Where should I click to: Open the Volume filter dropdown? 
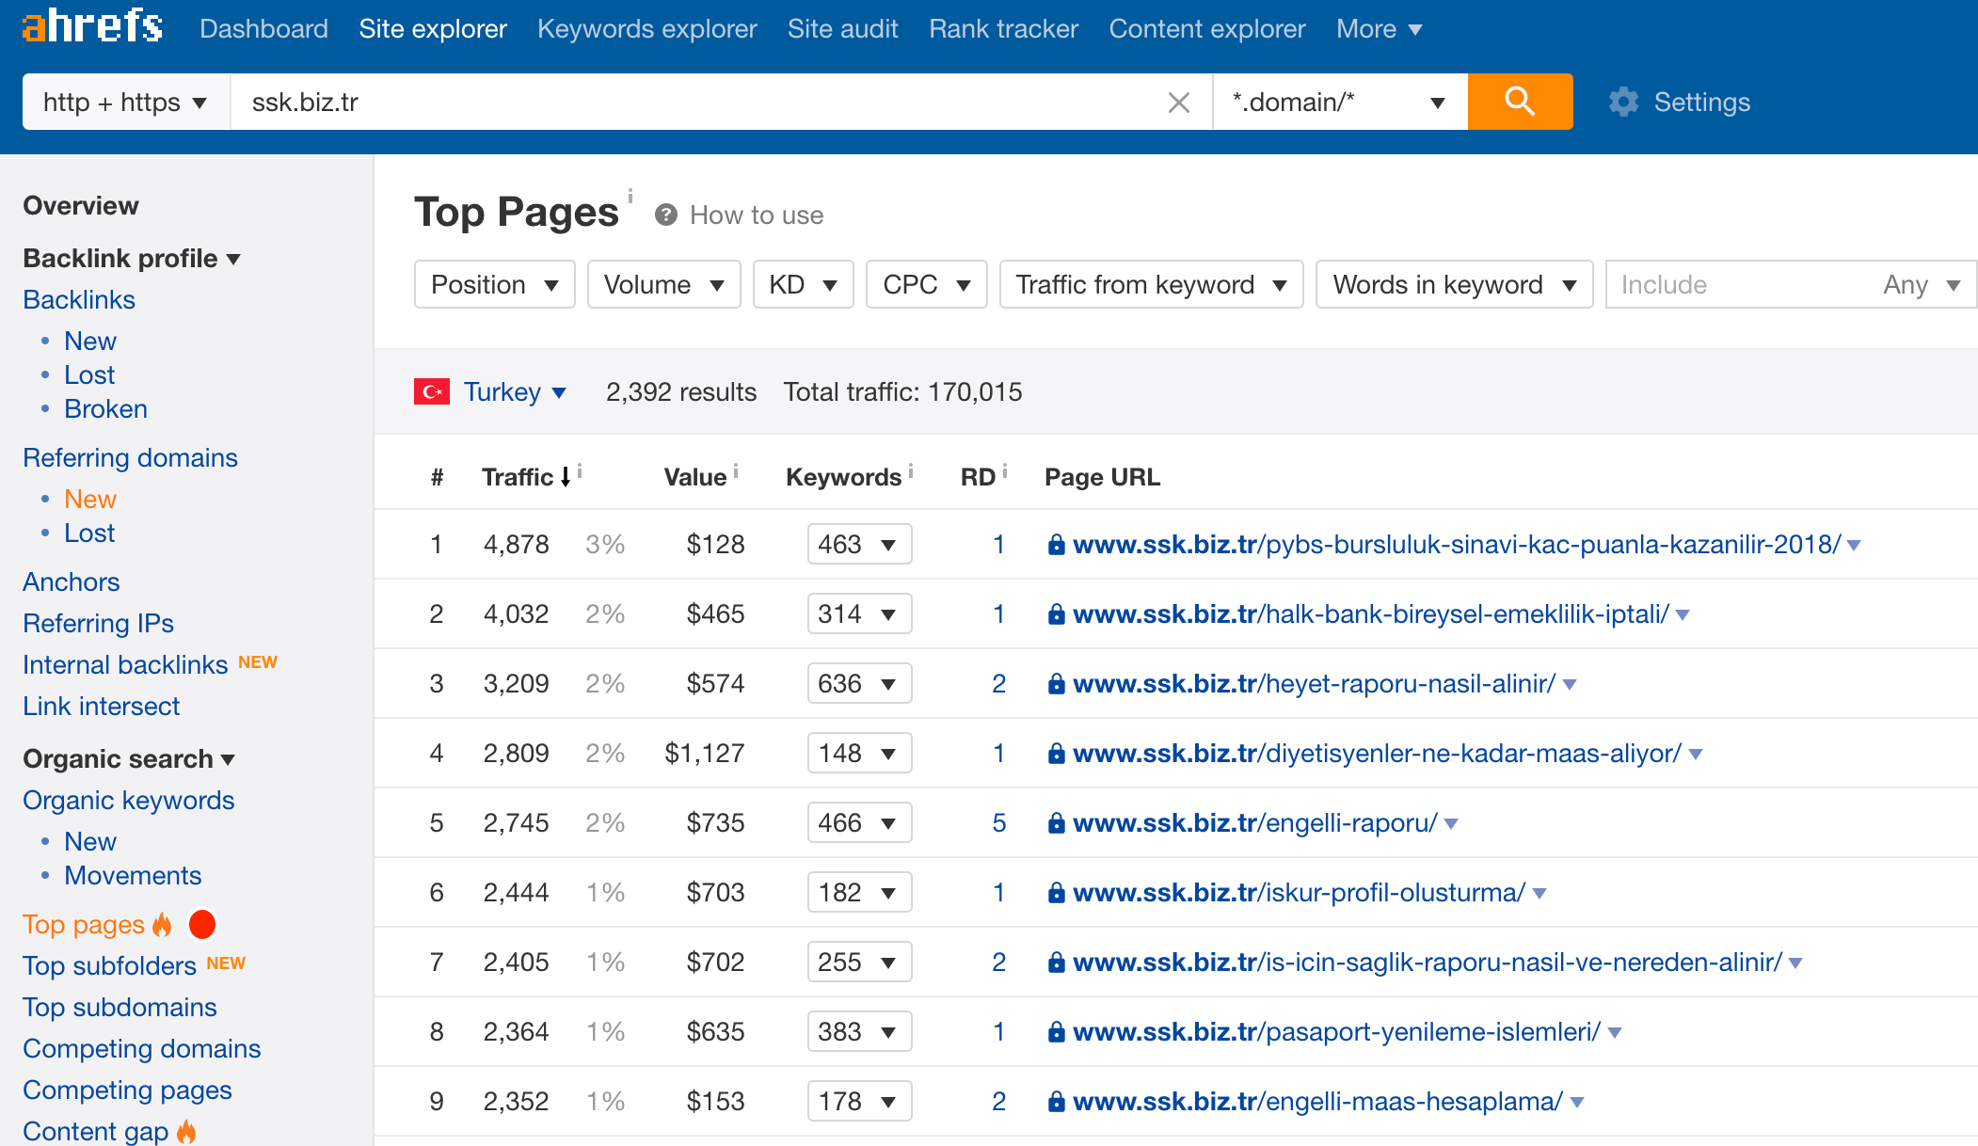coord(664,284)
